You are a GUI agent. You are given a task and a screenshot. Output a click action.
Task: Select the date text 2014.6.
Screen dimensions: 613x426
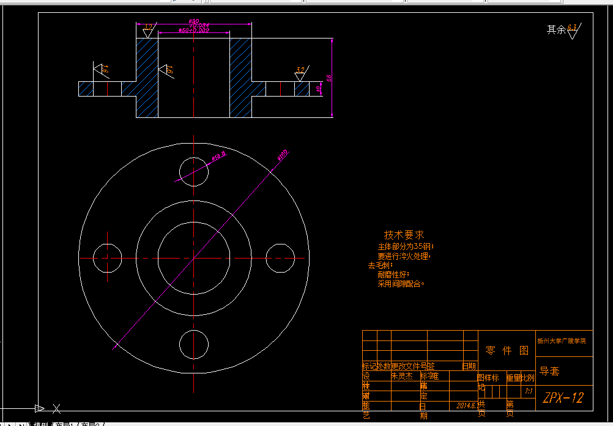[467, 406]
